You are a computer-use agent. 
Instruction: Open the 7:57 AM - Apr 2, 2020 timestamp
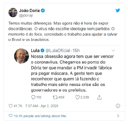[42, 106]
